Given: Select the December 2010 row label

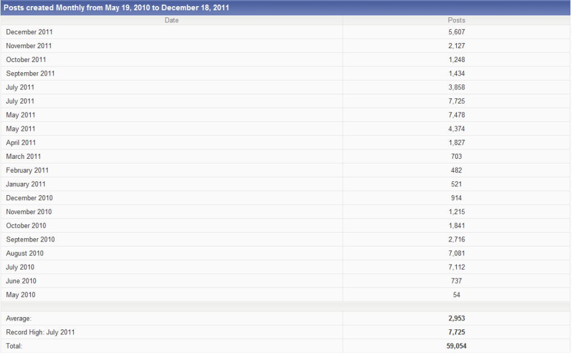Looking at the screenshot, I should [30, 198].
